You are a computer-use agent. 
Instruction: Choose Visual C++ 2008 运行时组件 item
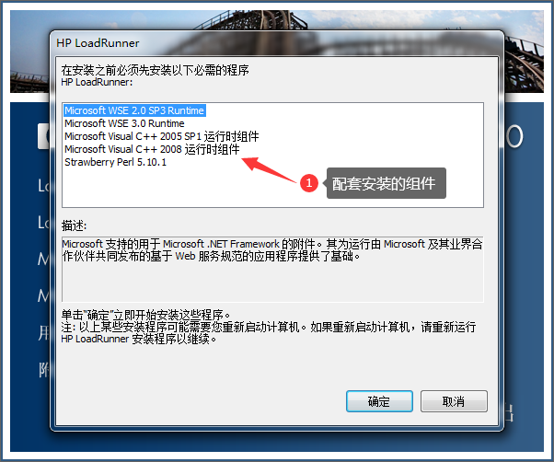click(152, 149)
